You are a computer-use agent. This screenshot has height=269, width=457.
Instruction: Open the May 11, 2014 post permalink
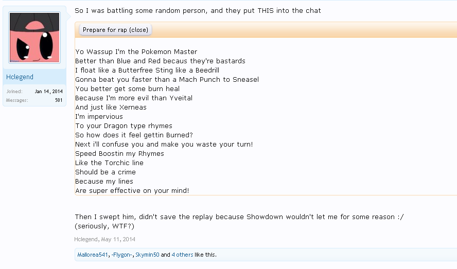click(119, 239)
